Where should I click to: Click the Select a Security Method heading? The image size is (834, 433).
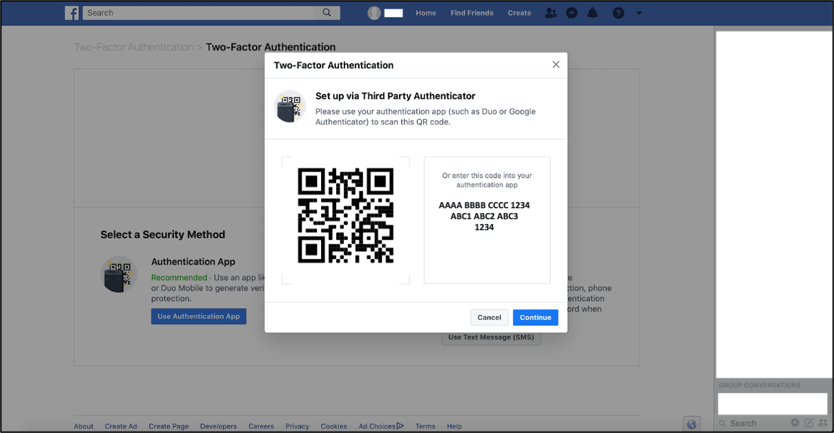click(163, 234)
